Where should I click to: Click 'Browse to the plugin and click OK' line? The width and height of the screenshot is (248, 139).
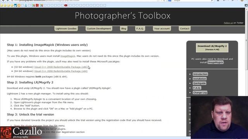[53, 109]
